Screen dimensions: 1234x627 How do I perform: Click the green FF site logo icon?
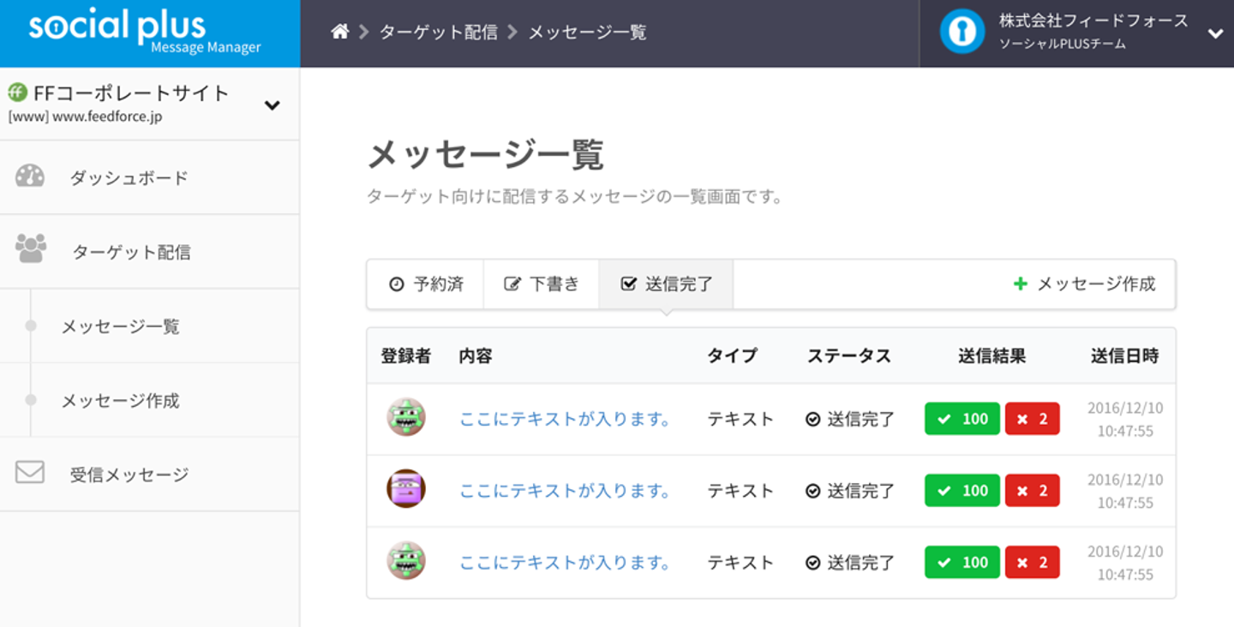[17, 93]
